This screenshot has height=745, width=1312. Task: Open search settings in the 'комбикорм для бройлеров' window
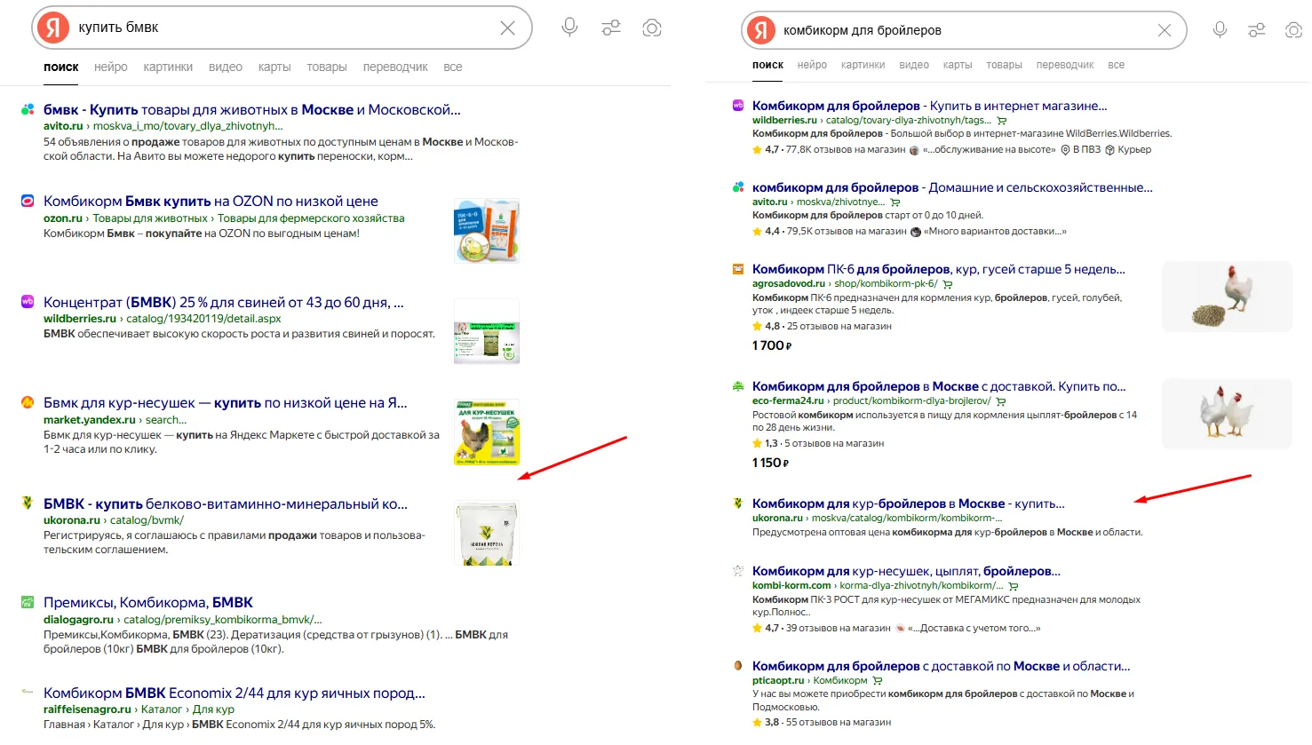click(1257, 30)
